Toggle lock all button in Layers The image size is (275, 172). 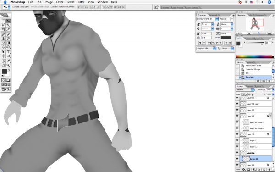click(253, 94)
